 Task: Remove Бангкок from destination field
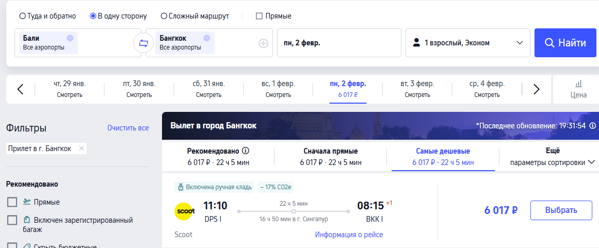[x=207, y=38]
